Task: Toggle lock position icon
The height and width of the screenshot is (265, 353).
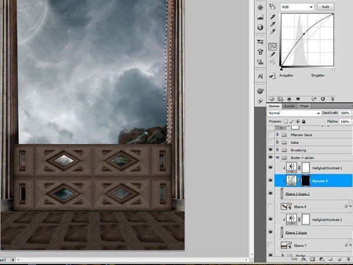Action: click(x=298, y=121)
